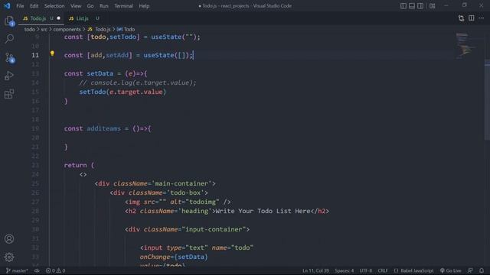Open problems errors and warnings indicator

[56, 270]
